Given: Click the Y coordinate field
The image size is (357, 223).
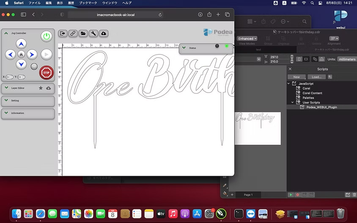Looking at the screenshot, I should pyautogui.click(x=21, y=77).
